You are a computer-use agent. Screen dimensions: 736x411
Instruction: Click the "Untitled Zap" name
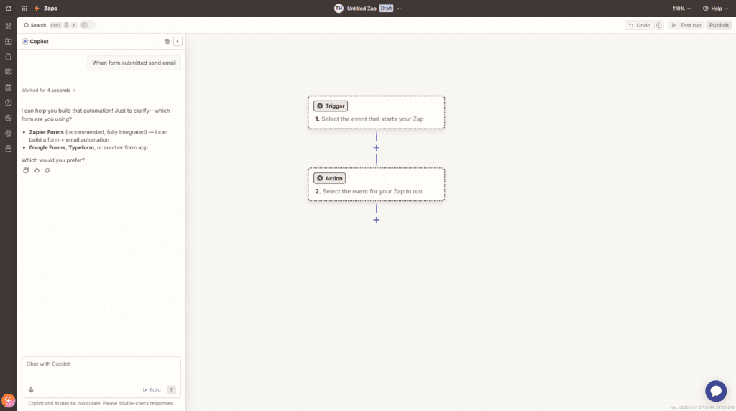click(362, 9)
